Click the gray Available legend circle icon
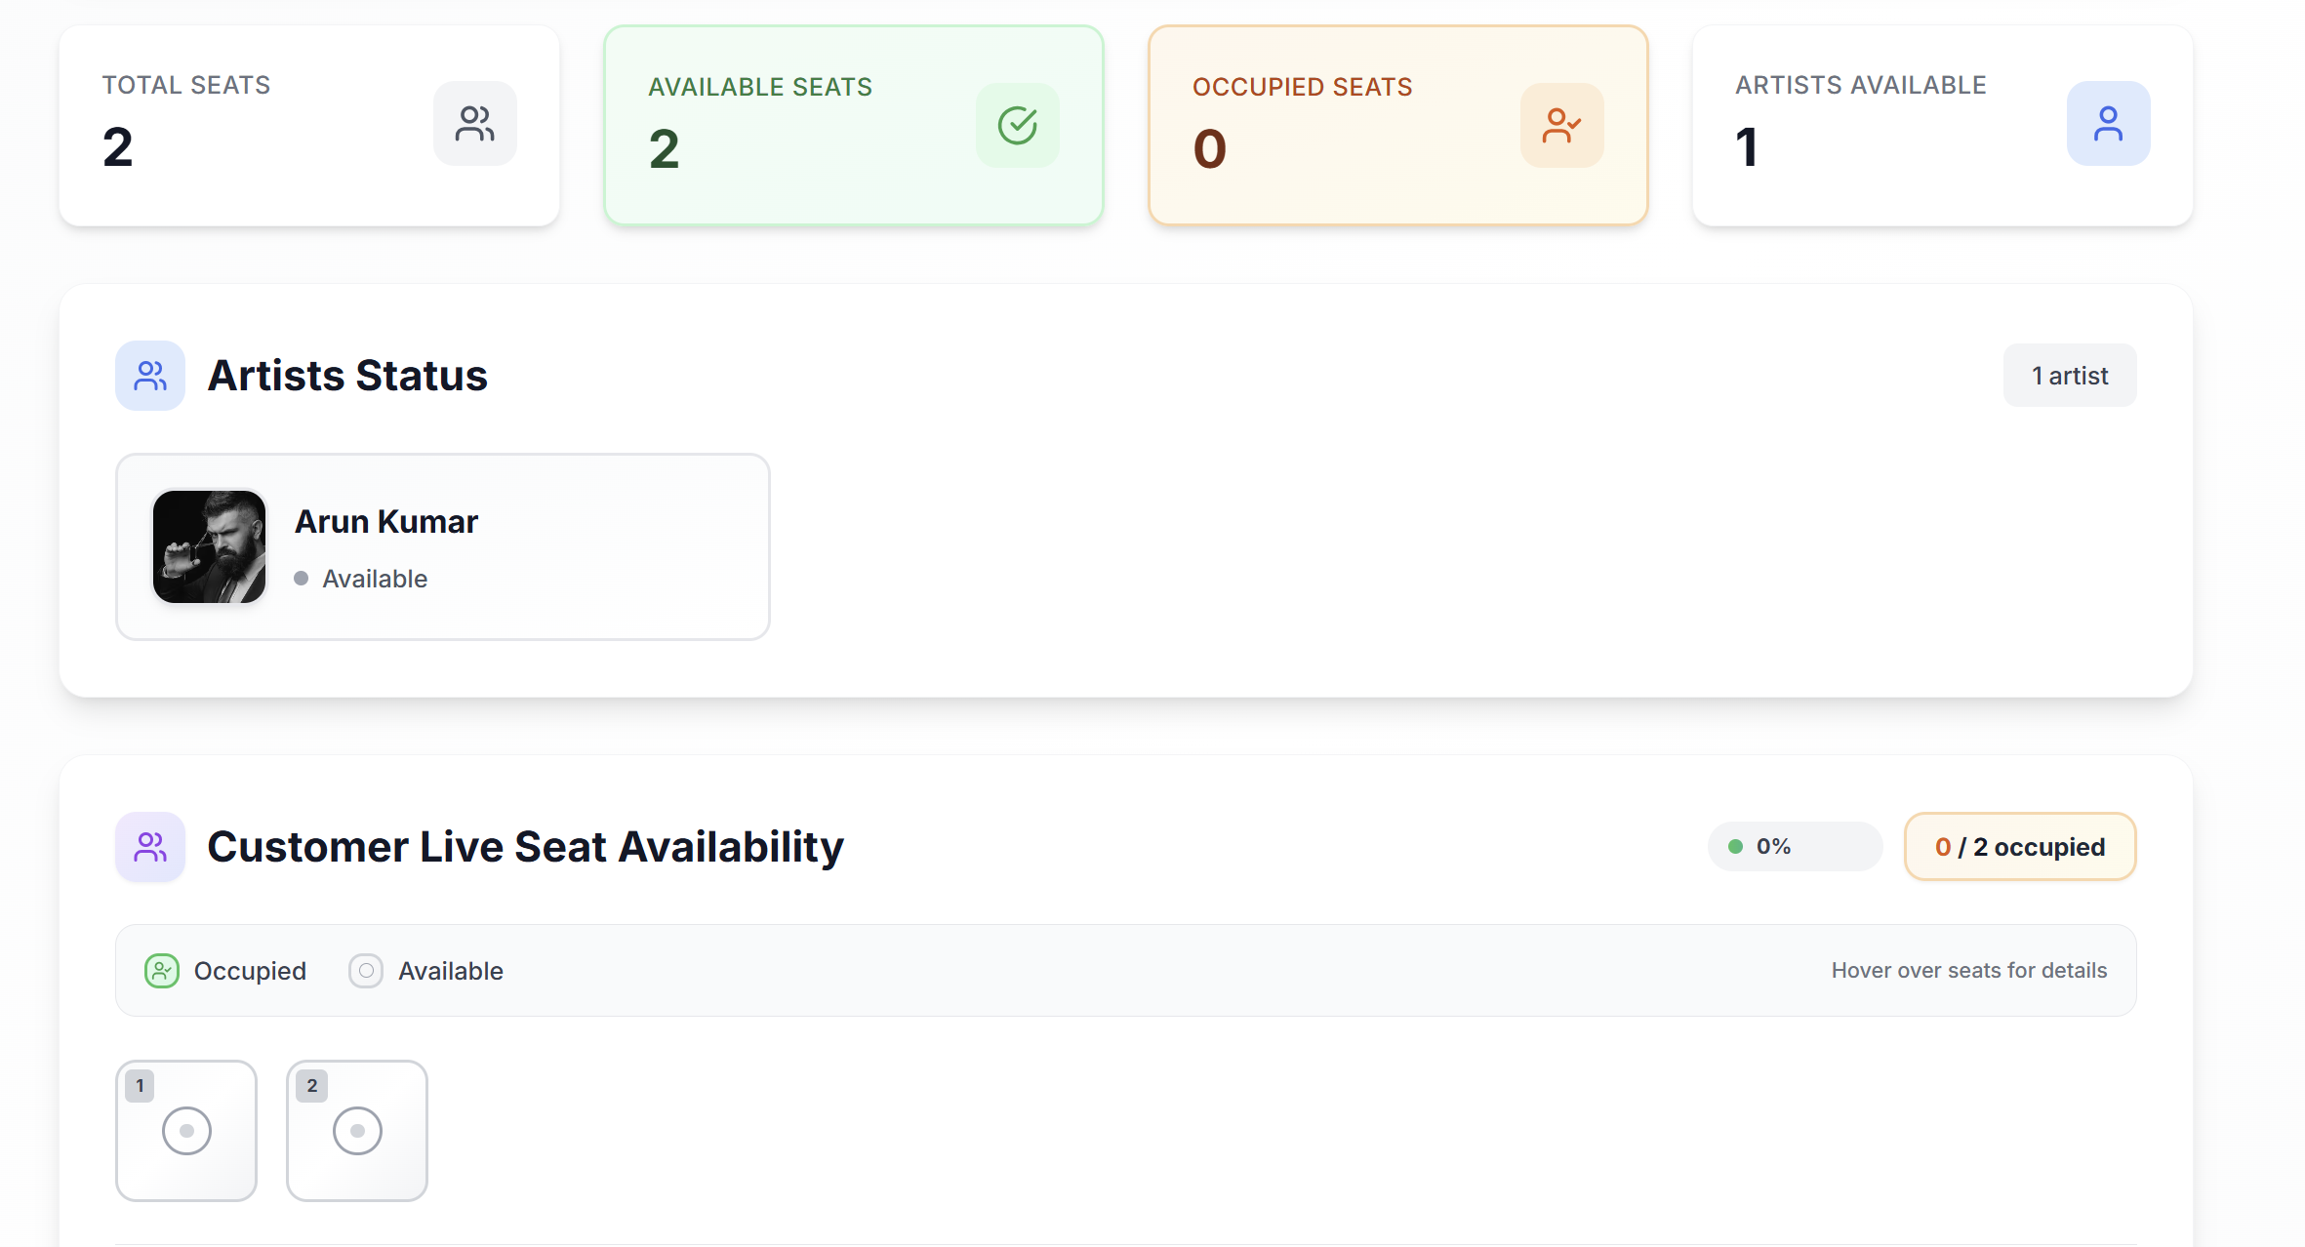The image size is (2305, 1247). (x=366, y=971)
